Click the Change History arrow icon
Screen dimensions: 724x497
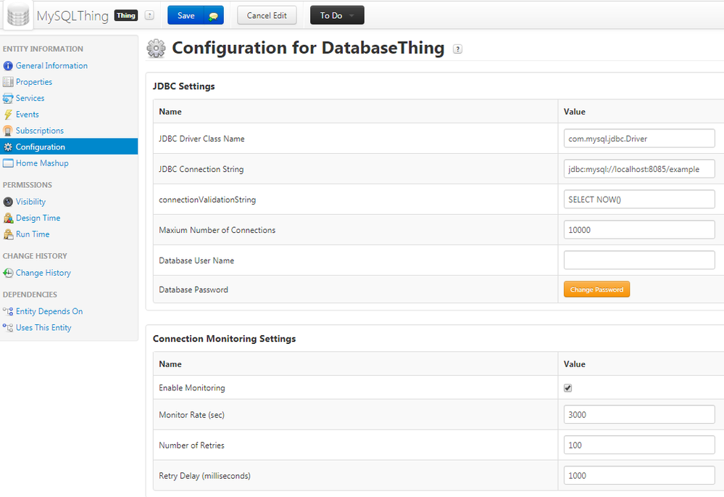coord(8,273)
